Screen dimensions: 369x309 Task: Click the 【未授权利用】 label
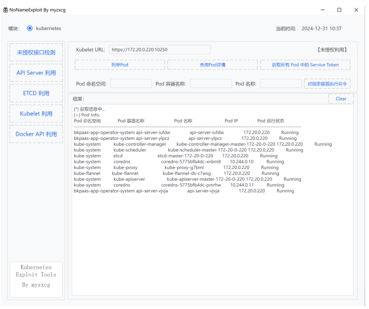[332, 50]
